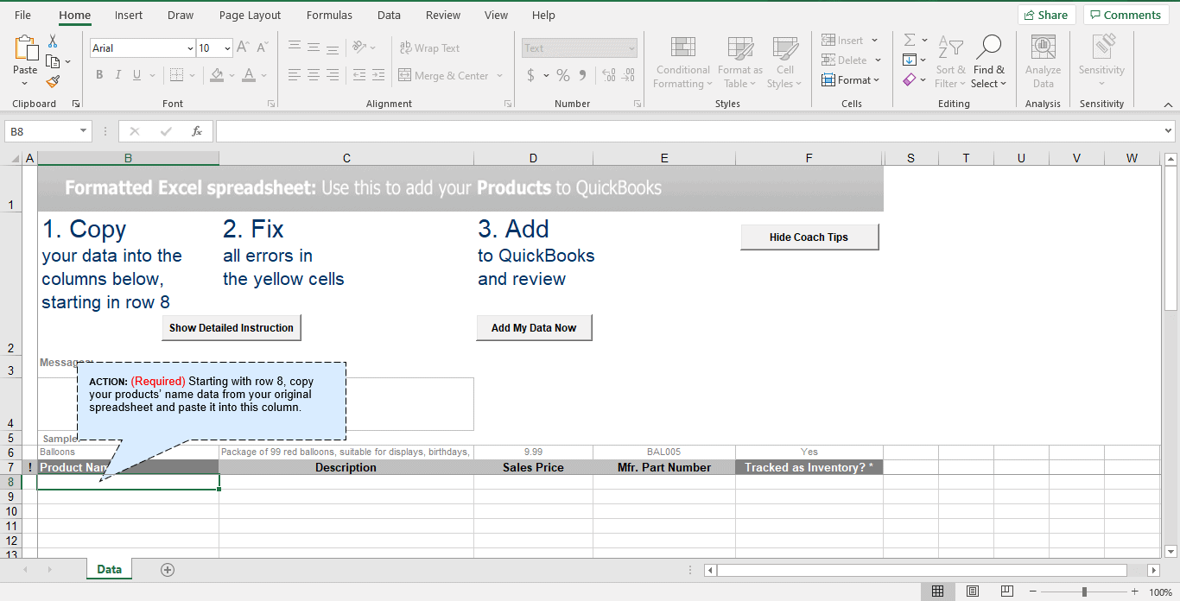
Task: Switch to the Insert tab
Action: click(129, 15)
